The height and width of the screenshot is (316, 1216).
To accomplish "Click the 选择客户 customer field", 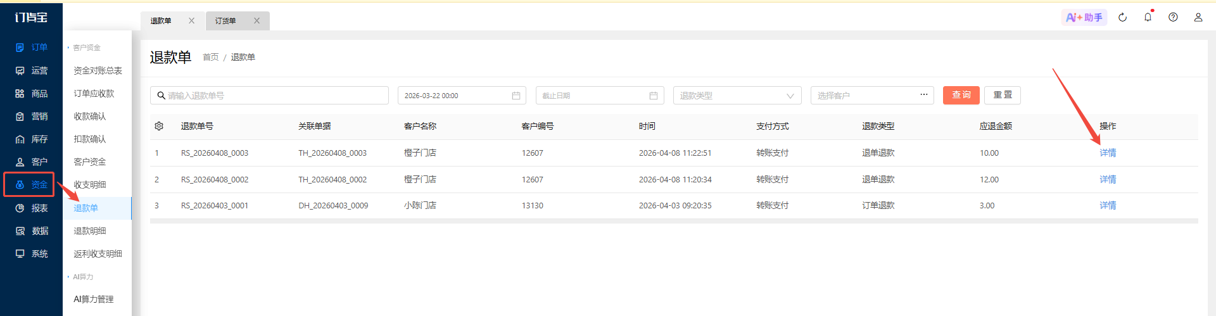I will [872, 96].
